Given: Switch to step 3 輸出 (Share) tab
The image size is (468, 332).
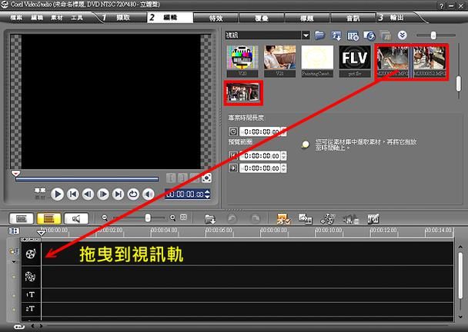Looking at the screenshot, I should point(397,18).
